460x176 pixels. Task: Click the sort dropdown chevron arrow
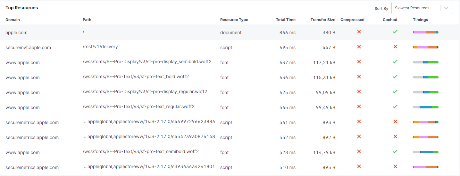[446, 8]
